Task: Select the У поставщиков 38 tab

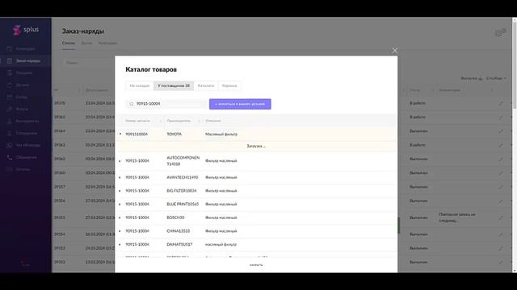Action: click(x=174, y=86)
